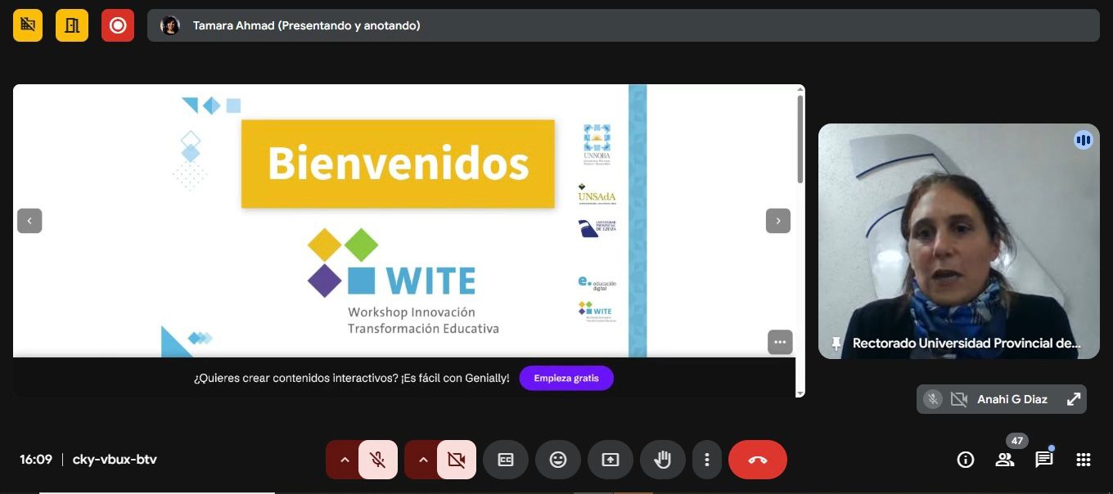The height and width of the screenshot is (494, 1113).
Task: Unmute the microphone
Action: pos(377,460)
